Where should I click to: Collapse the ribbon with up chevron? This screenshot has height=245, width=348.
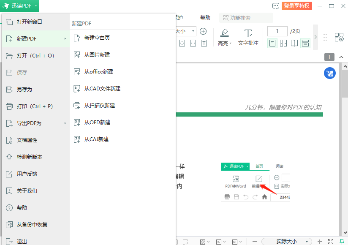pos(341,57)
